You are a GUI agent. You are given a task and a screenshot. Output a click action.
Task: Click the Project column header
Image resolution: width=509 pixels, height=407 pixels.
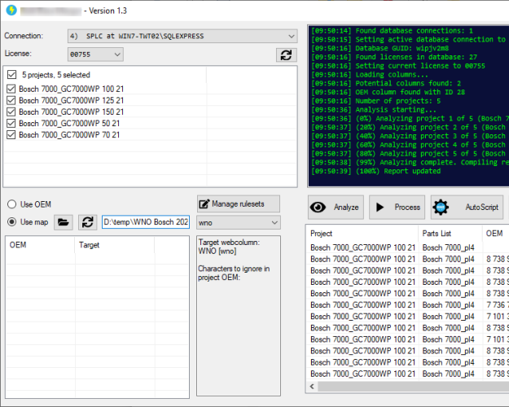(362, 234)
